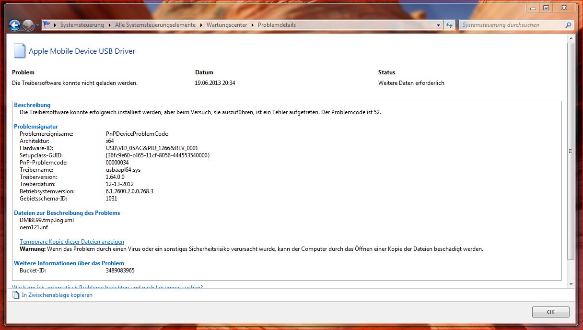Navigate to Wartungscenter breadcrumb
The height and width of the screenshot is (330, 583).
click(x=227, y=25)
